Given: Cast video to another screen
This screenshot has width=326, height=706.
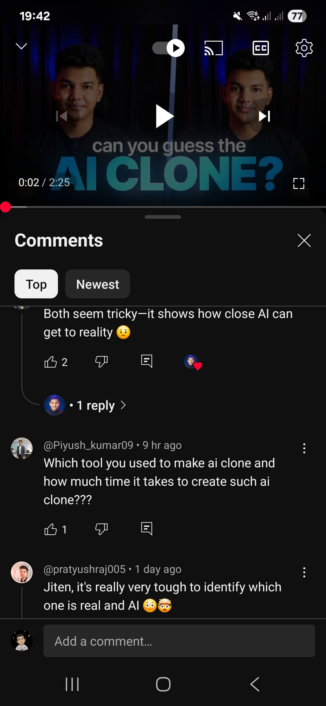Looking at the screenshot, I should (214, 48).
